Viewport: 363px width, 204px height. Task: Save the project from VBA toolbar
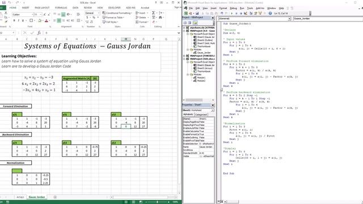(197, 14)
